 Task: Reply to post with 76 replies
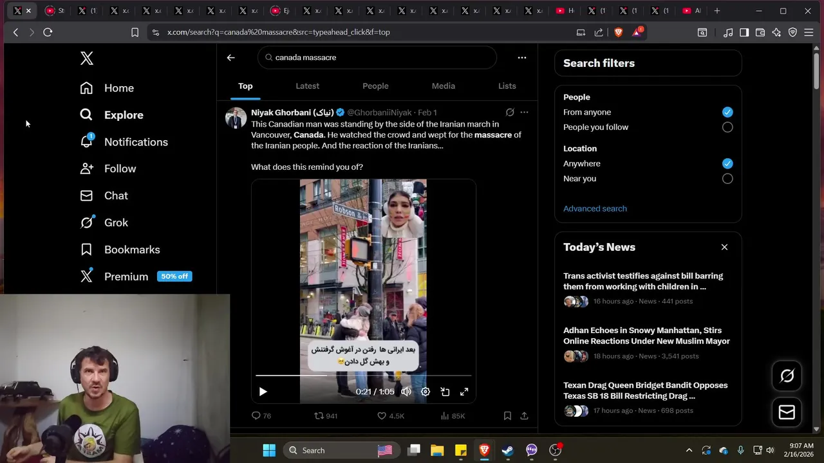[261, 416]
